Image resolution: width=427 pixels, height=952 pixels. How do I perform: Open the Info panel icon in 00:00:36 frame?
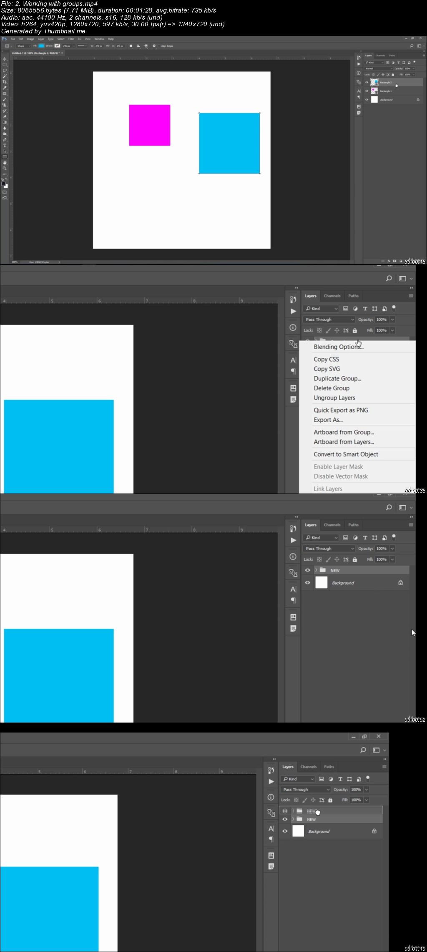click(293, 327)
